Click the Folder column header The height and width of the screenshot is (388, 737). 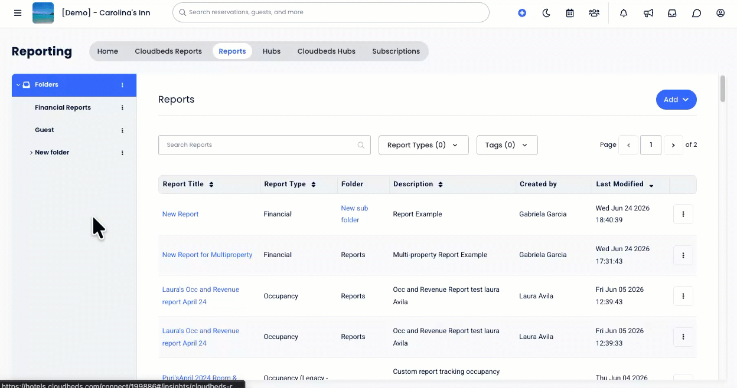(353, 184)
